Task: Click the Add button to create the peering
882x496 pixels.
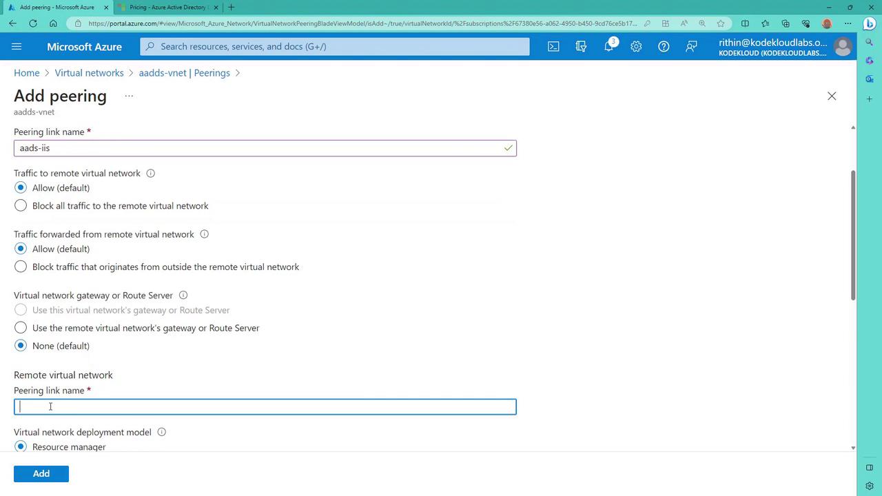Action: (x=41, y=474)
